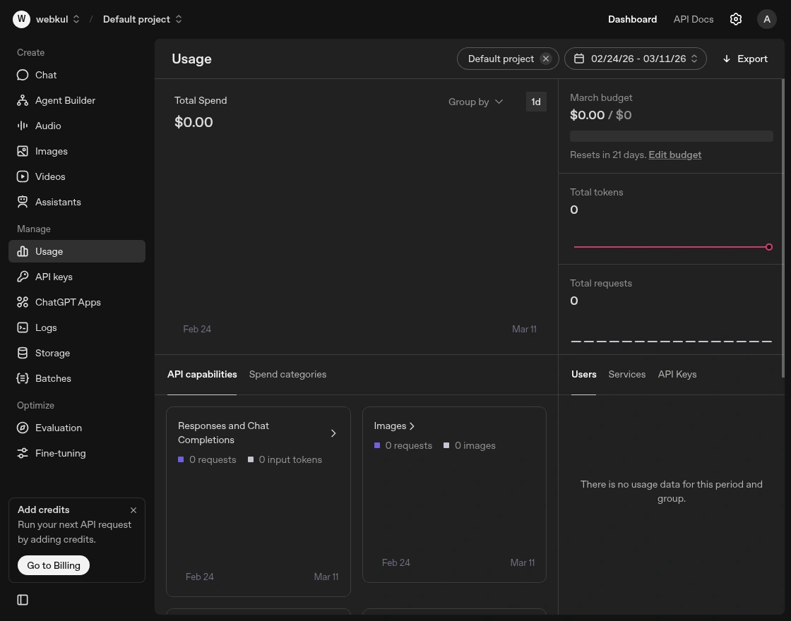The width and height of the screenshot is (791, 621).
Task: Open the Fine-tuning section
Action: point(60,453)
